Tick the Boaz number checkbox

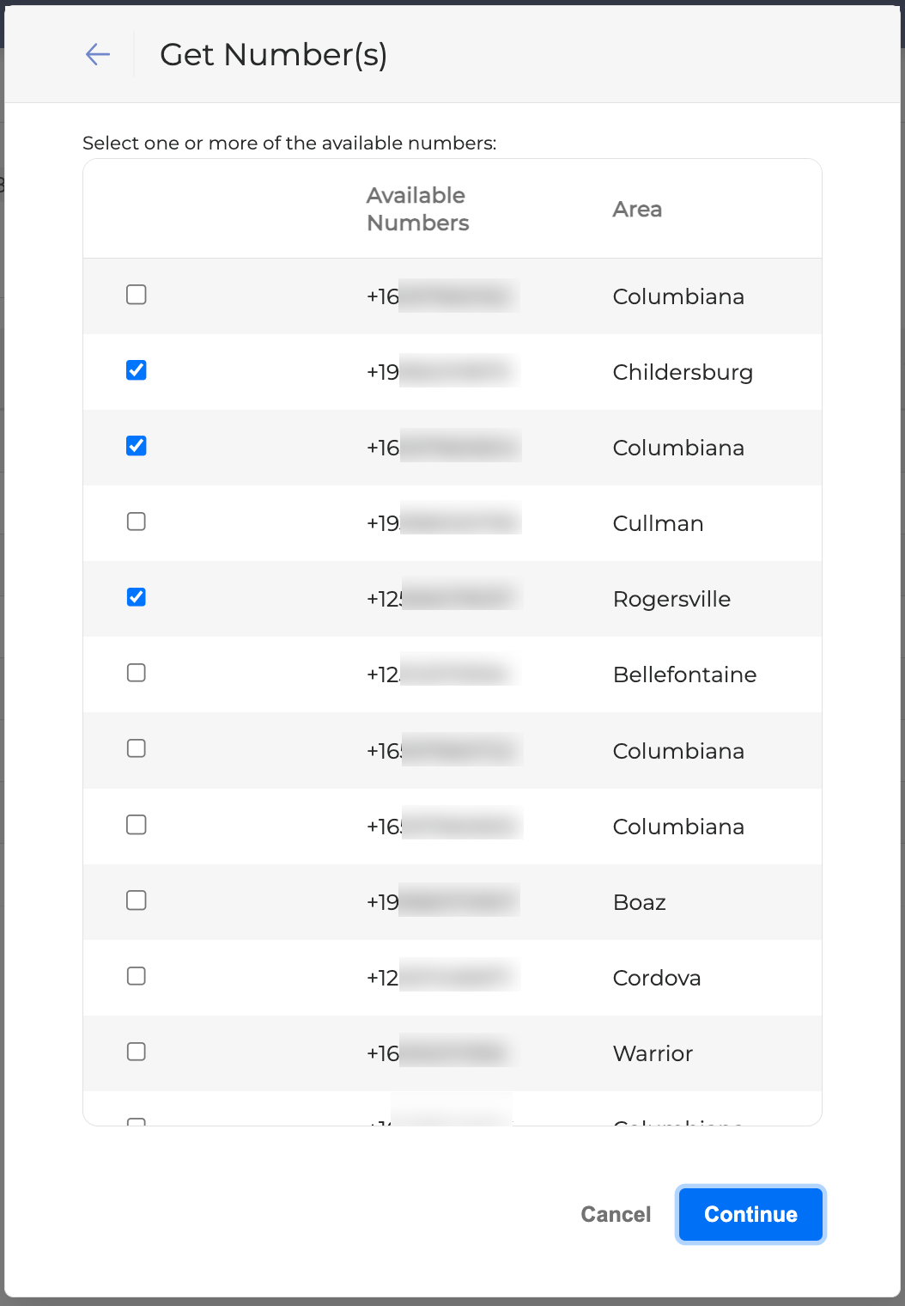point(137,900)
